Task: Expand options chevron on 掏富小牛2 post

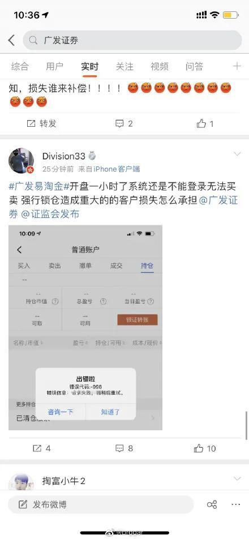Action: point(237,478)
